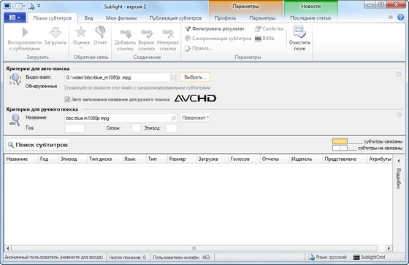Click the Неверная ссылка icon

(168, 33)
